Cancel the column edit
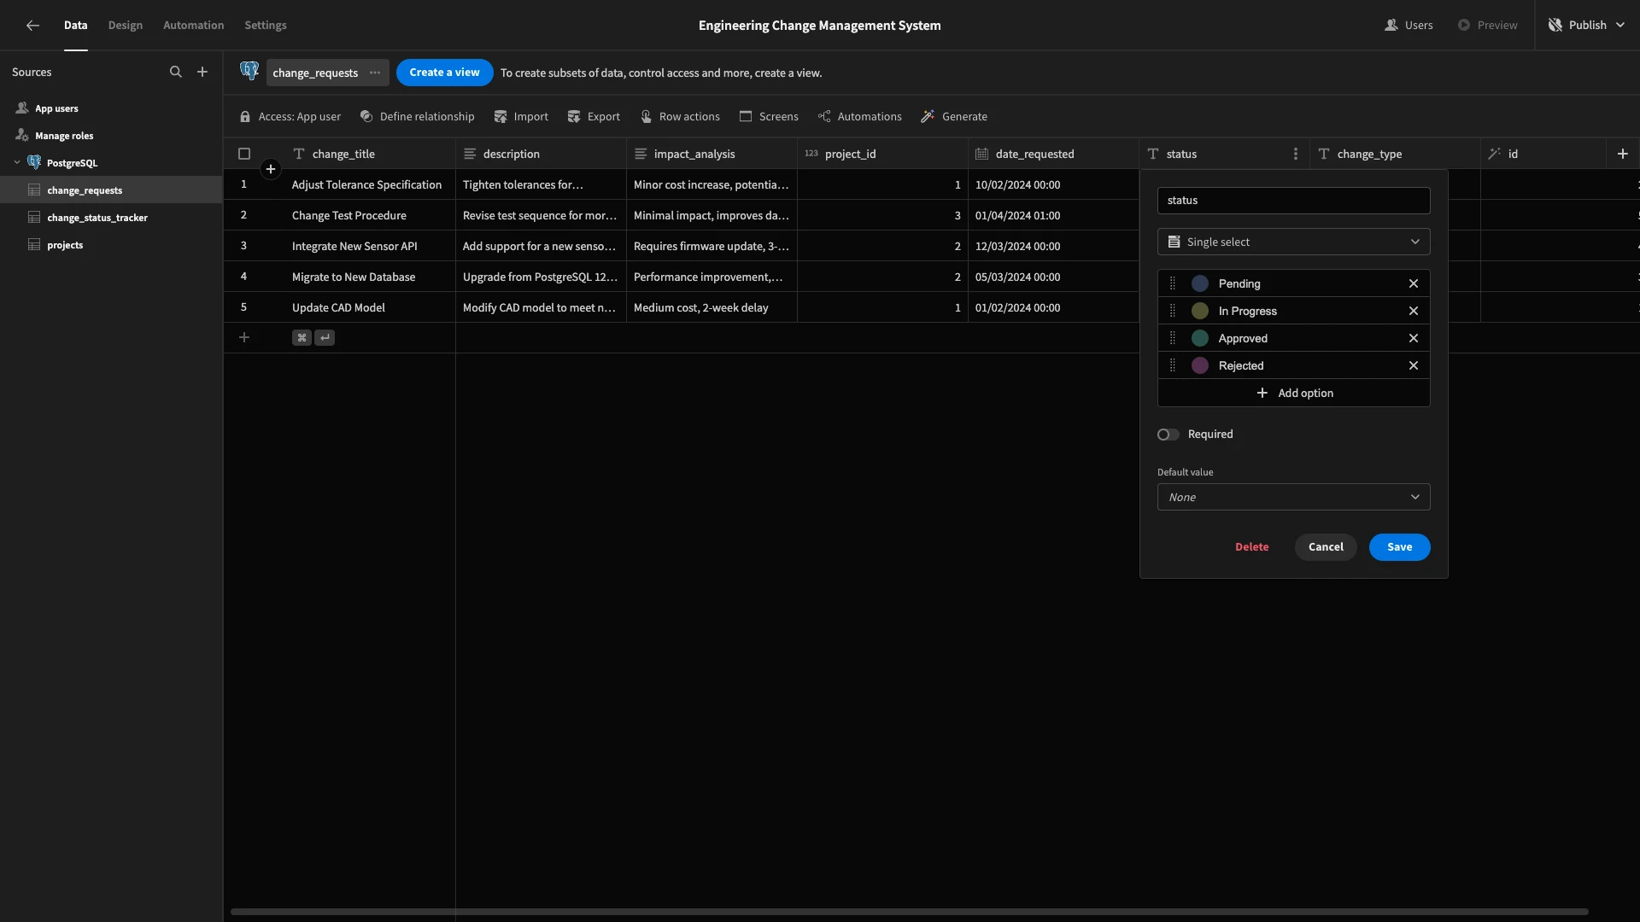1640x922 pixels. pyautogui.click(x=1326, y=547)
